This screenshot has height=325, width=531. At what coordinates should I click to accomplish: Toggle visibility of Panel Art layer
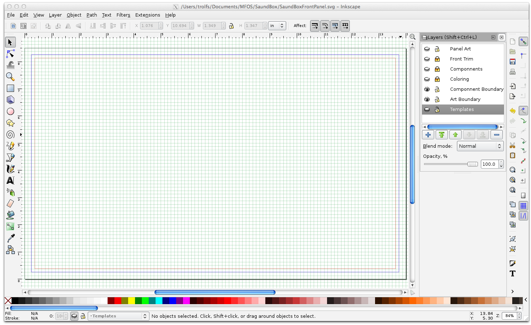(x=427, y=49)
